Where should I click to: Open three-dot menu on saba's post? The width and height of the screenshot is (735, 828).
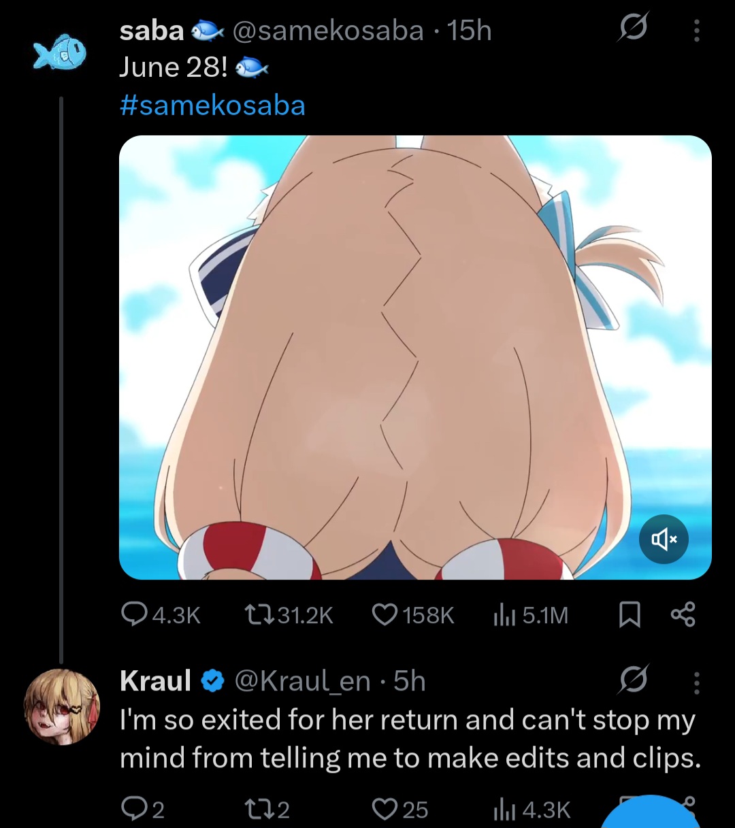696,31
